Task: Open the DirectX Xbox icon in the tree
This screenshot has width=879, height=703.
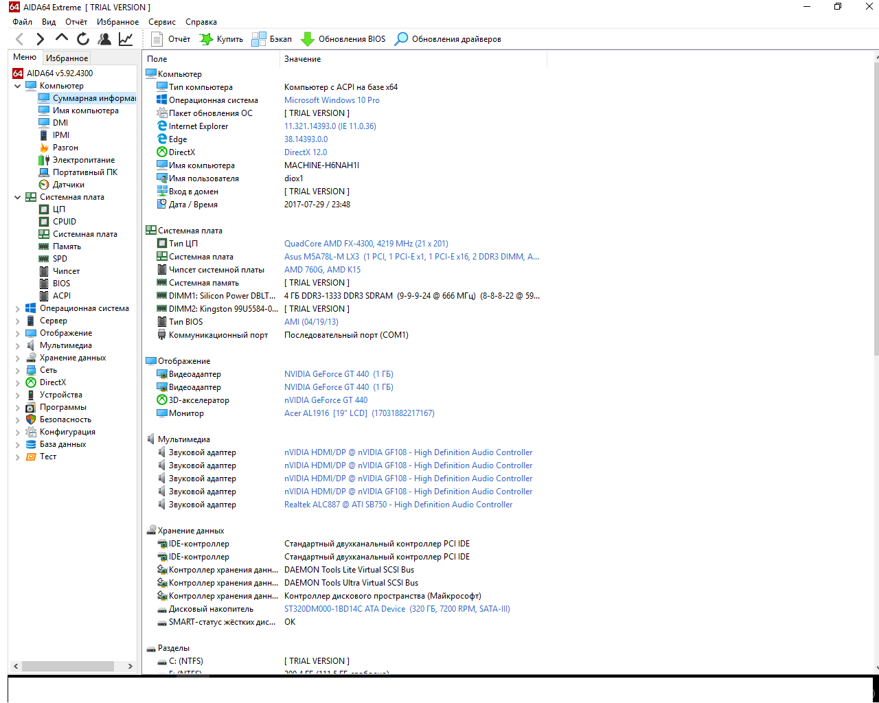Action: coord(31,382)
